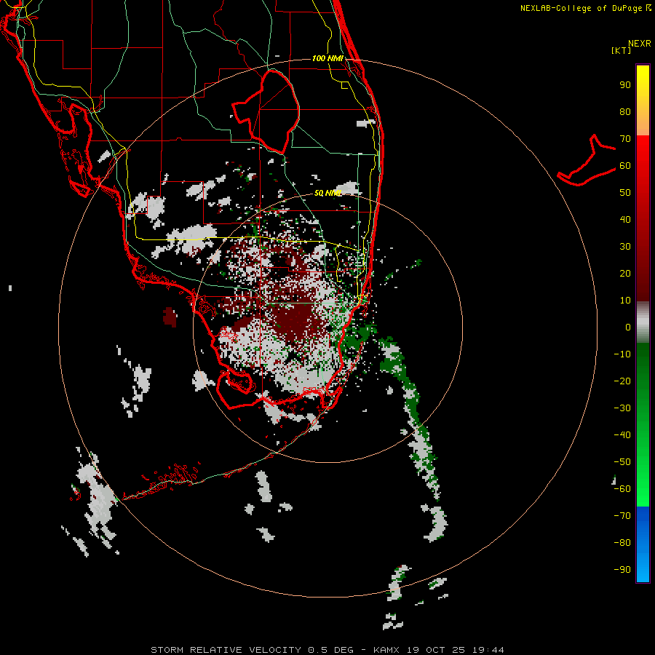Image resolution: width=655 pixels, height=655 pixels.
Task: Click the positive 50 scale value
Action: point(625,193)
